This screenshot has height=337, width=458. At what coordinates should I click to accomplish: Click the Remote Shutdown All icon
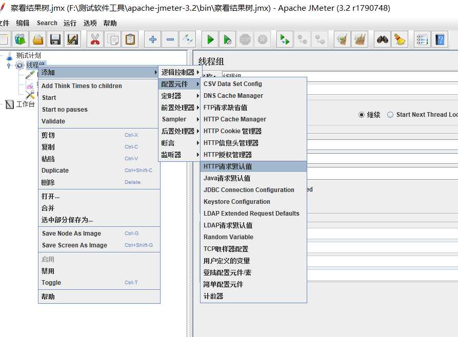(x=320, y=39)
